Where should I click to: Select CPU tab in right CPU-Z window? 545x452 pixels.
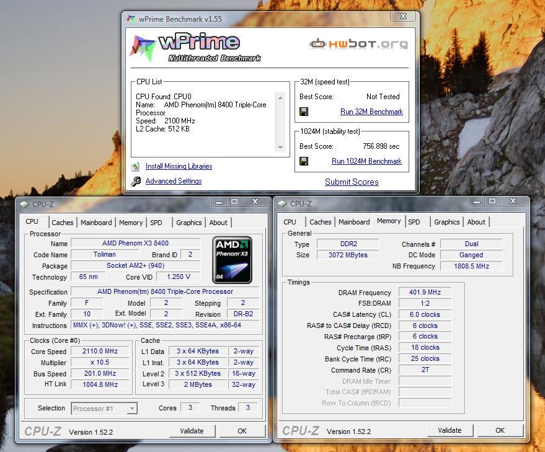point(290,222)
